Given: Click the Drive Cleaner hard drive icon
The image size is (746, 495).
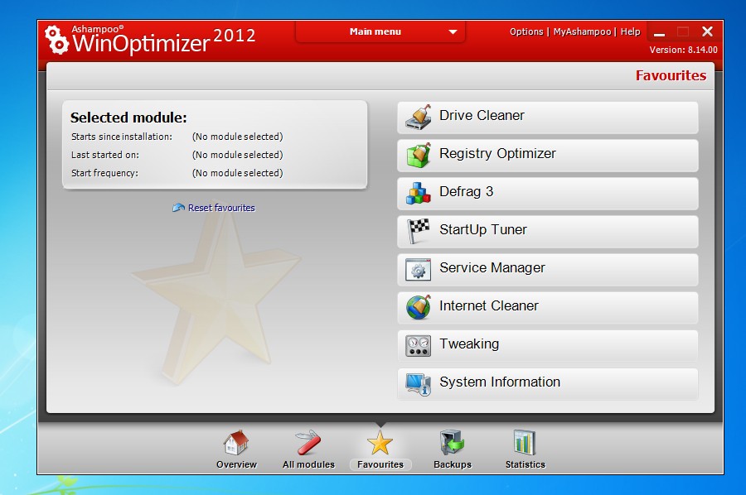Looking at the screenshot, I should (x=419, y=118).
